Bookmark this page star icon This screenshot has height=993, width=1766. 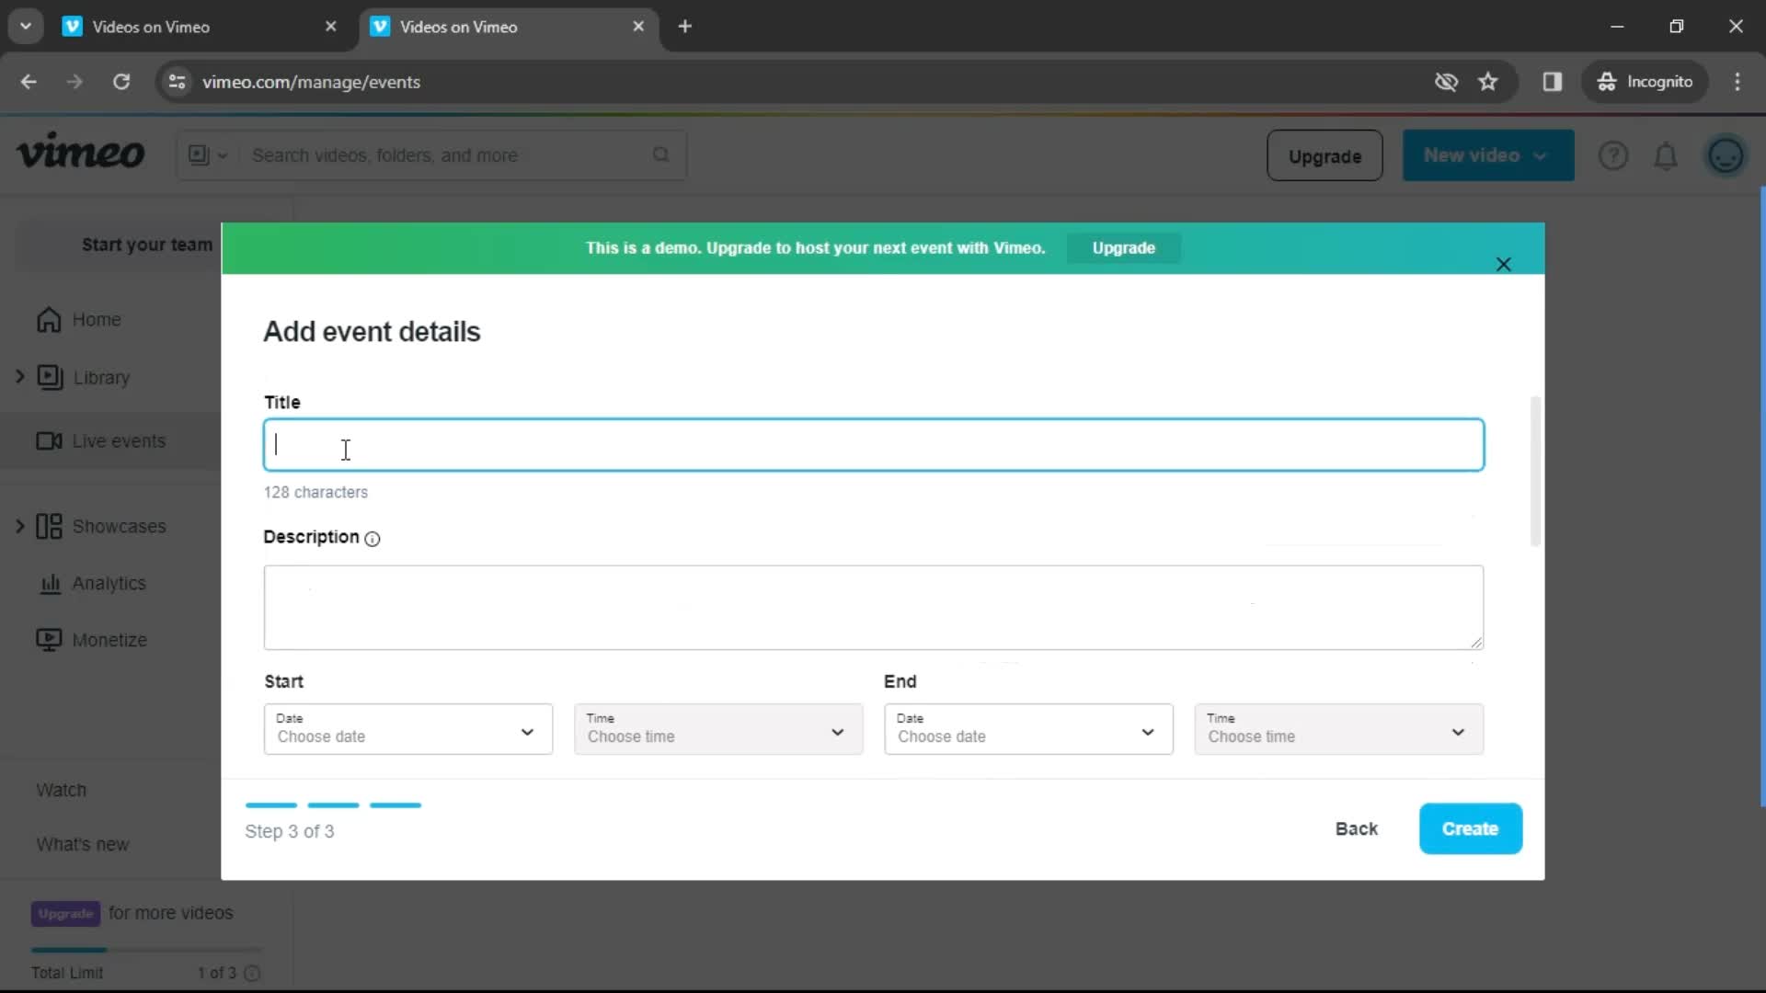tap(1488, 82)
